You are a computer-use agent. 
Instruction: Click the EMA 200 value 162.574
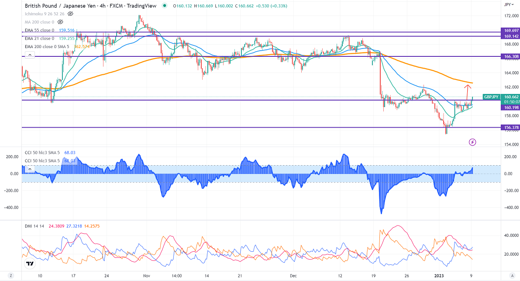pos(82,47)
